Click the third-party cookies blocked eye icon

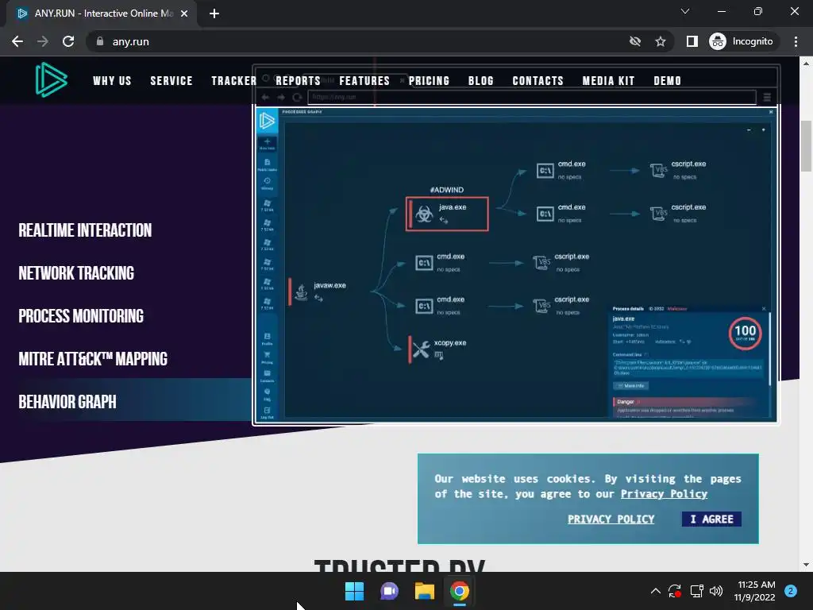634,41
